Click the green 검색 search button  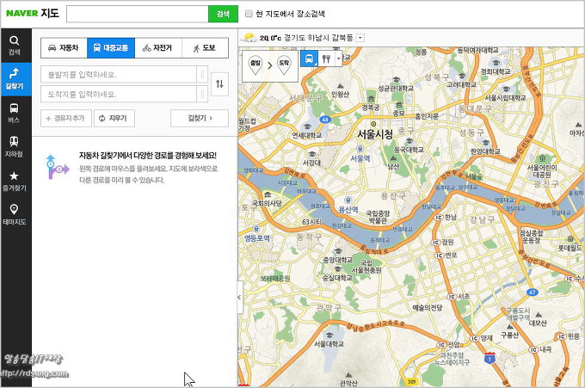point(223,14)
